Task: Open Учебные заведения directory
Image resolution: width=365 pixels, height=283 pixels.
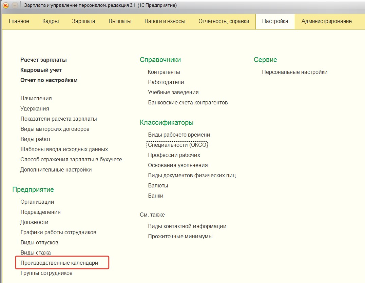Action: pos(173,93)
